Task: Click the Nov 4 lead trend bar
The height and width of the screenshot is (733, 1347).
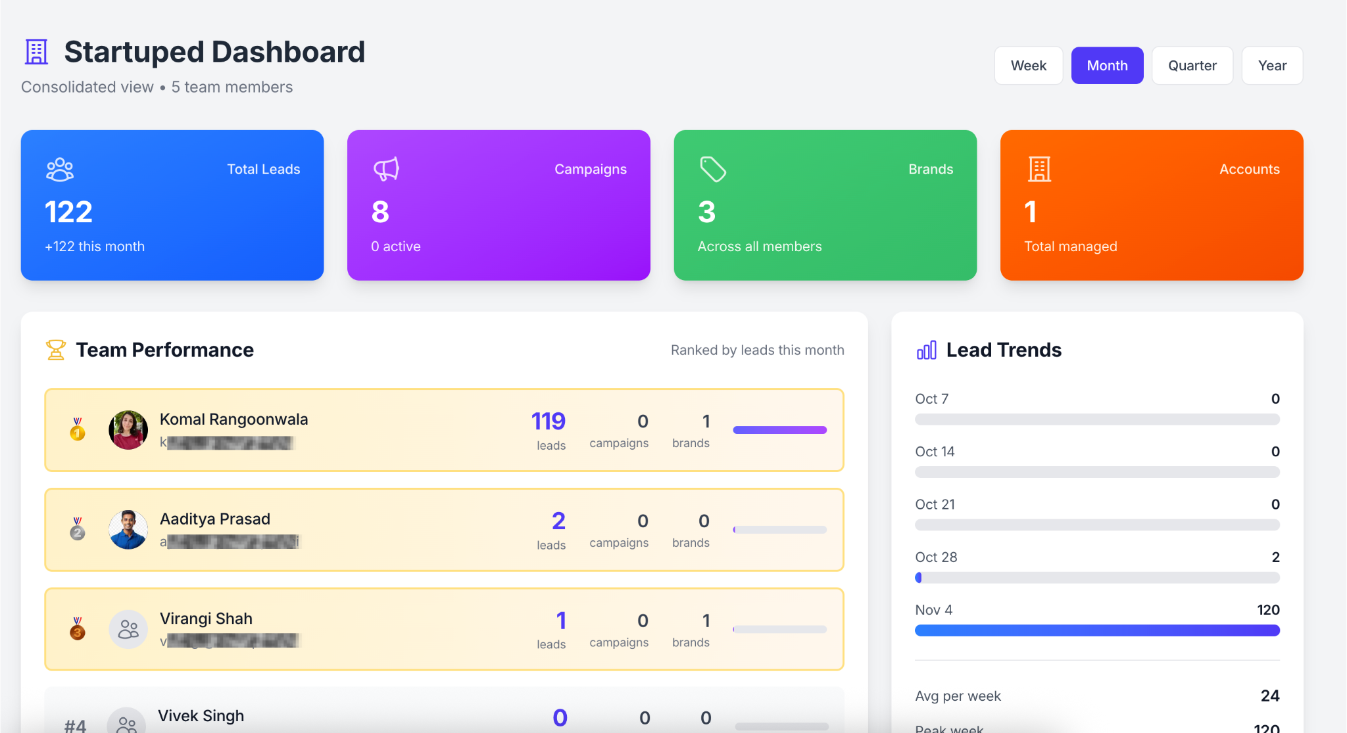Action: [x=1096, y=630]
